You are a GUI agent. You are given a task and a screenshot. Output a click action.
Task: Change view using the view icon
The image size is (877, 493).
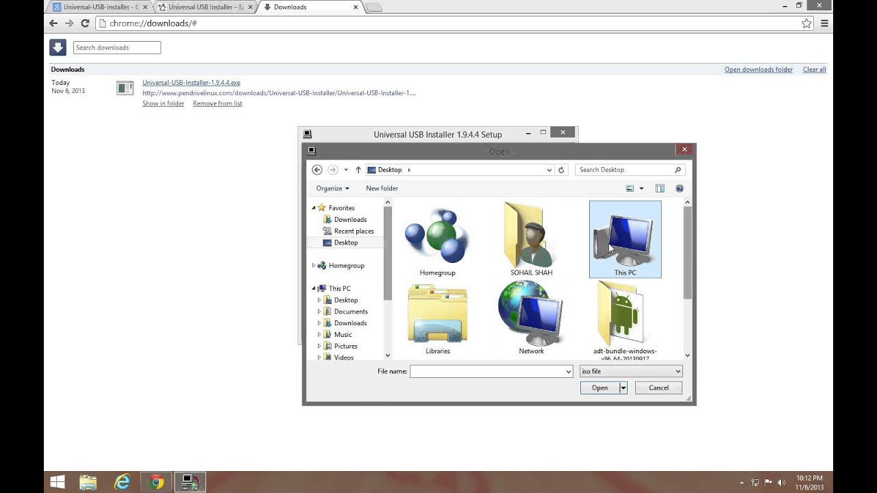point(630,188)
